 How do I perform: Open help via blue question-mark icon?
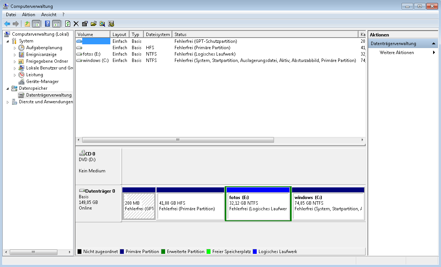click(x=48, y=24)
